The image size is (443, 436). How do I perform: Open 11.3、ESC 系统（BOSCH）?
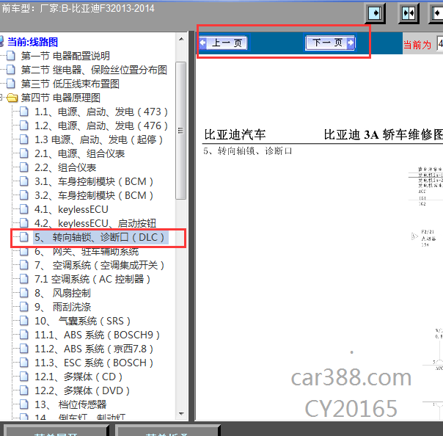click(x=94, y=363)
